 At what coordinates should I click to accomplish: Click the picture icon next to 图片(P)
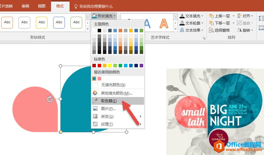click(95, 108)
